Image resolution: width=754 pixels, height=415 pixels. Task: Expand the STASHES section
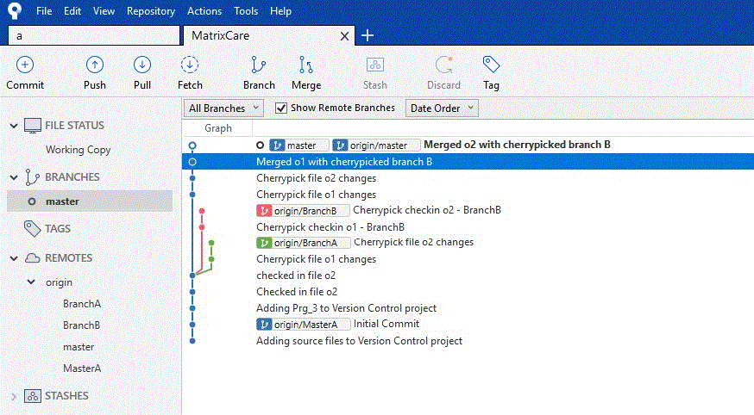point(14,396)
